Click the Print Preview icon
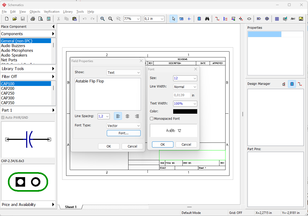The height and width of the screenshot is (216, 308). (x=41, y=19)
